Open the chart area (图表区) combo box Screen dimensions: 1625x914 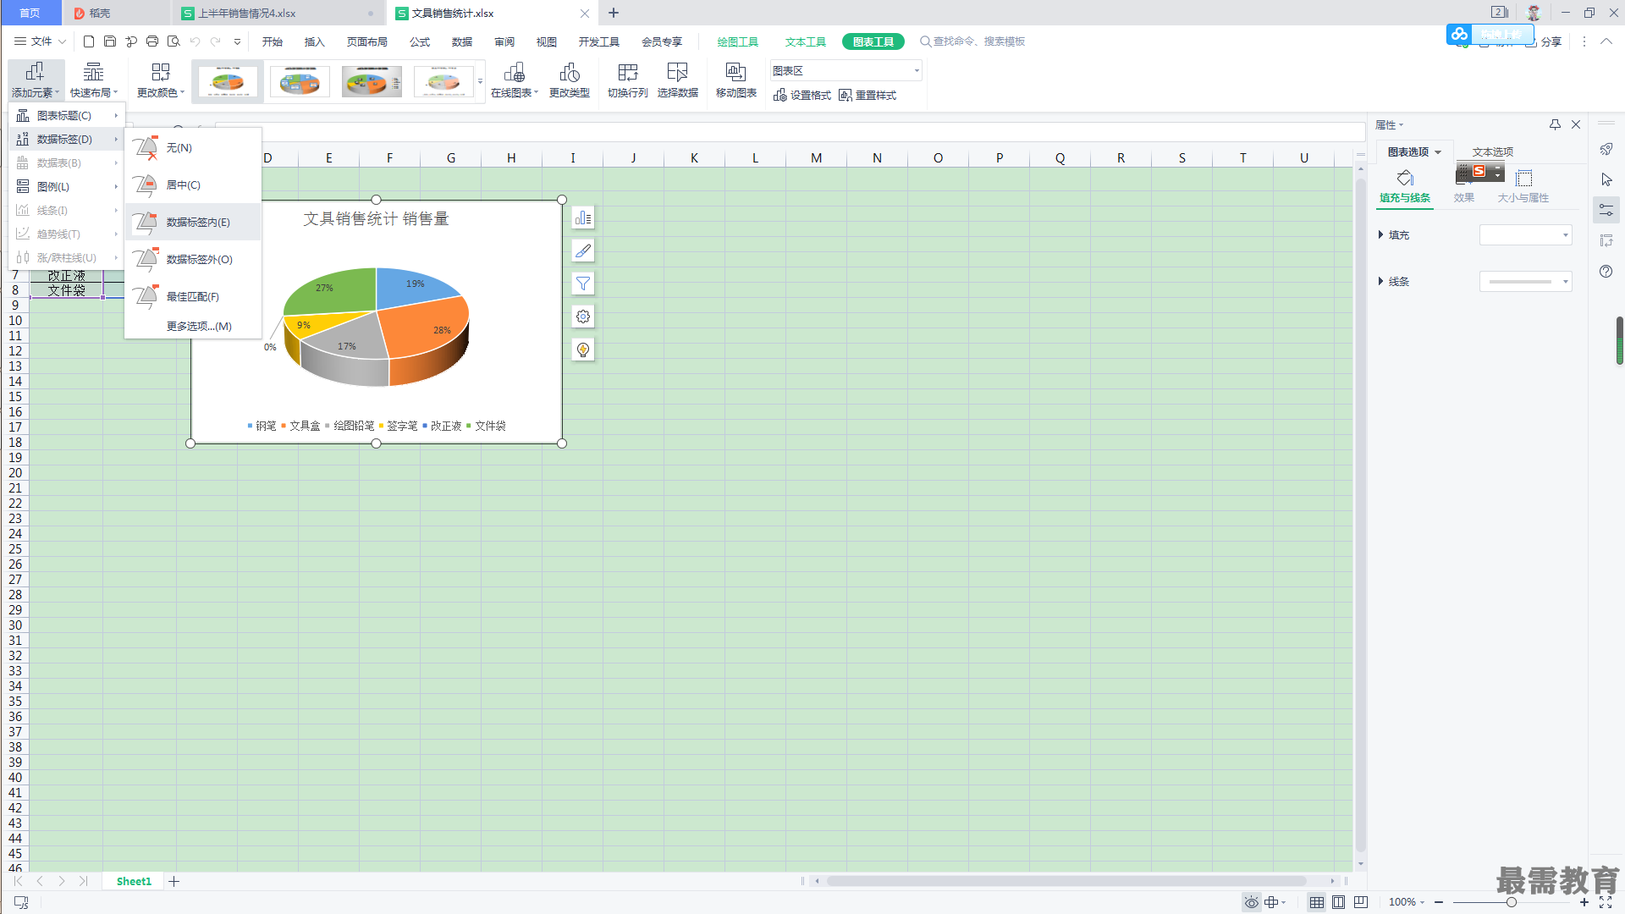846,71
